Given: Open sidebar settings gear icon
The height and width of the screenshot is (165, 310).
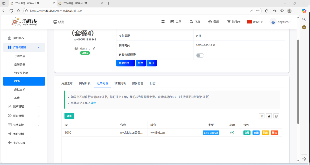Looking at the screenshot, I should 304,159.
